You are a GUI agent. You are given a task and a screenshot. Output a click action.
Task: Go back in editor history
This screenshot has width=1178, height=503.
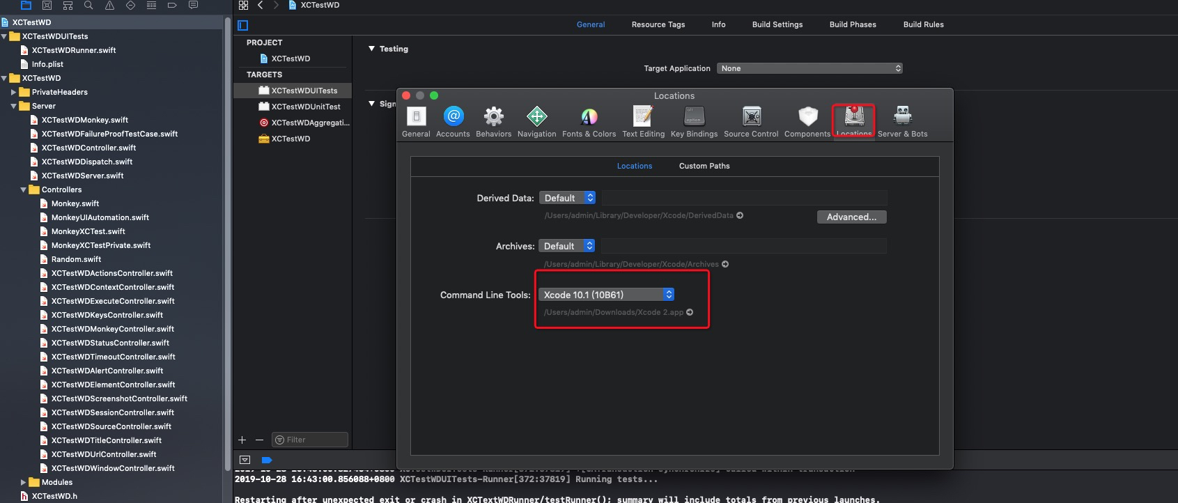(261, 5)
